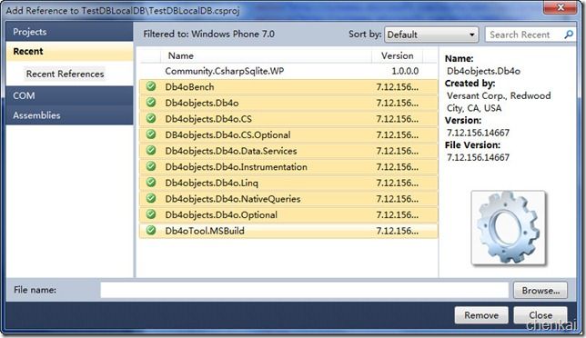The height and width of the screenshot is (338, 586).
Task: Select Db4objects.Db4o.Data.Services name text
Action: click(x=231, y=151)
